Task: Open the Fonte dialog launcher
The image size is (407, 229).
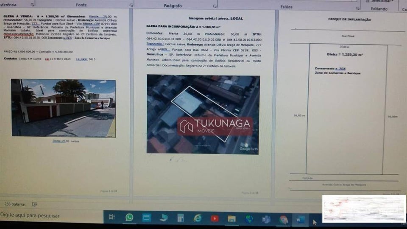Action: [131, 5]
